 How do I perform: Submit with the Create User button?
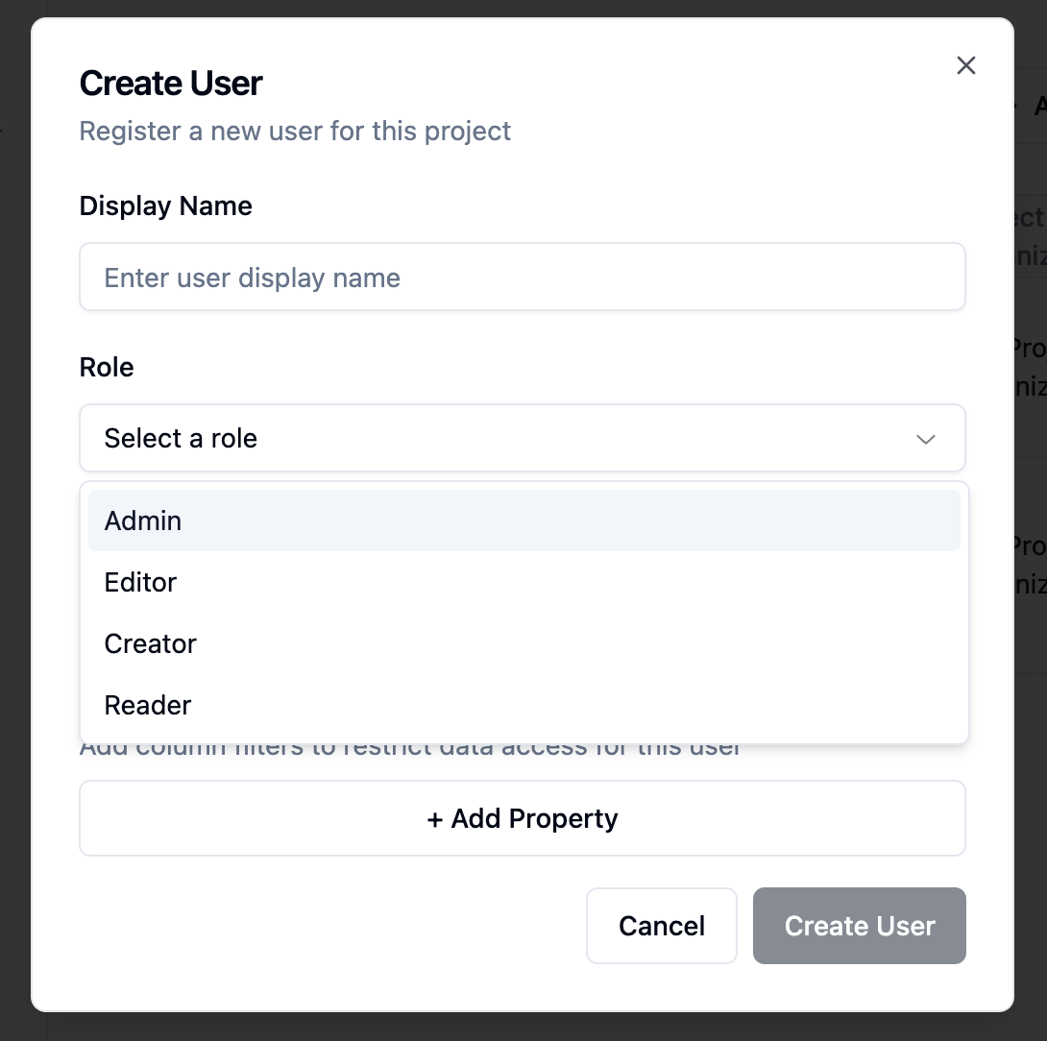click(x=859, y=926)
